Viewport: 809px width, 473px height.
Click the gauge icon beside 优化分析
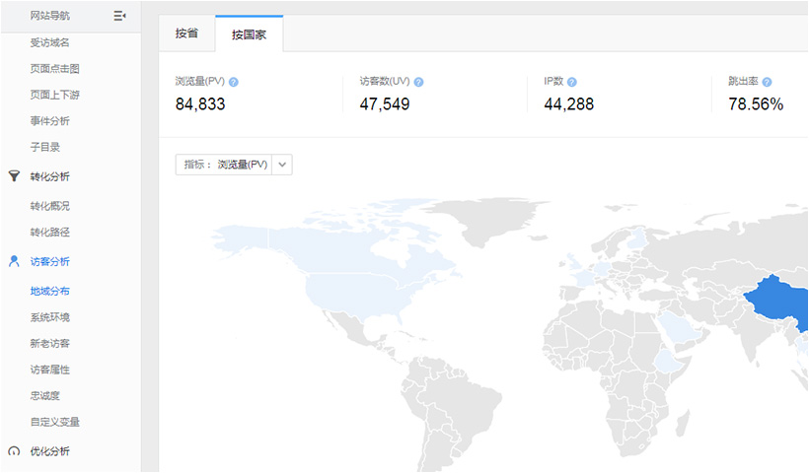[x=15, y=451]
